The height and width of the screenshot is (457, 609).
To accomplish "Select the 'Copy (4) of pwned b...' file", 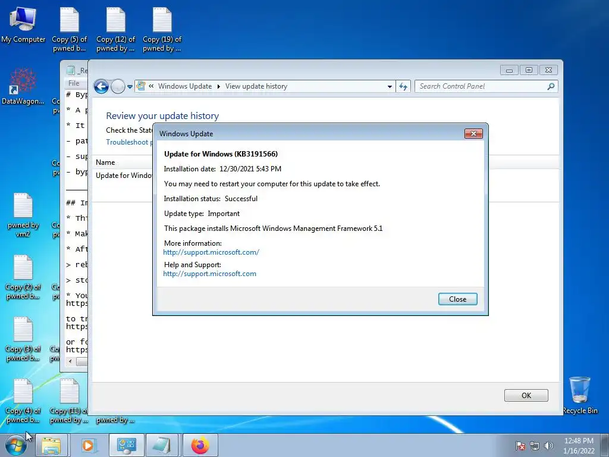I will tap(23, 400).
